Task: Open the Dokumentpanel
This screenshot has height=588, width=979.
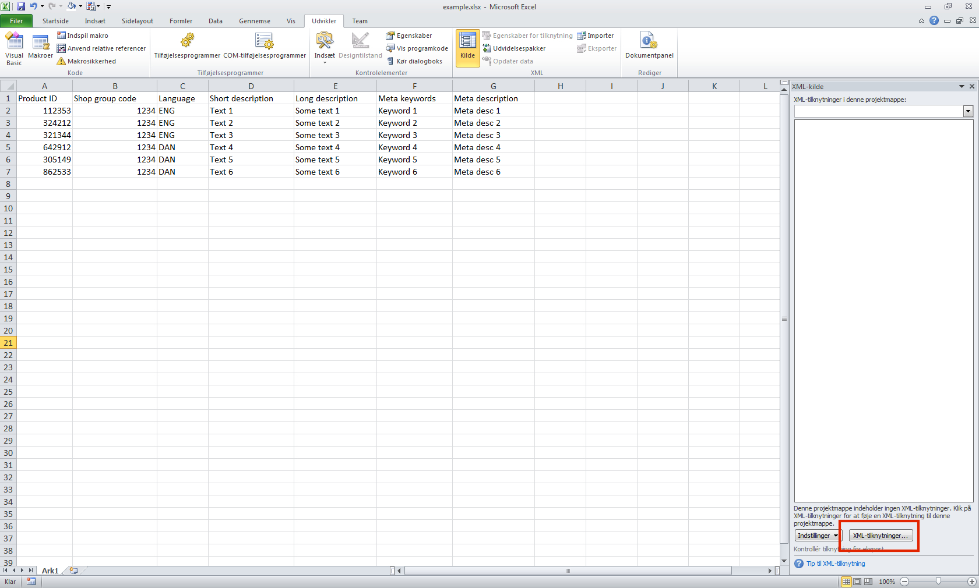Action: 649,45
